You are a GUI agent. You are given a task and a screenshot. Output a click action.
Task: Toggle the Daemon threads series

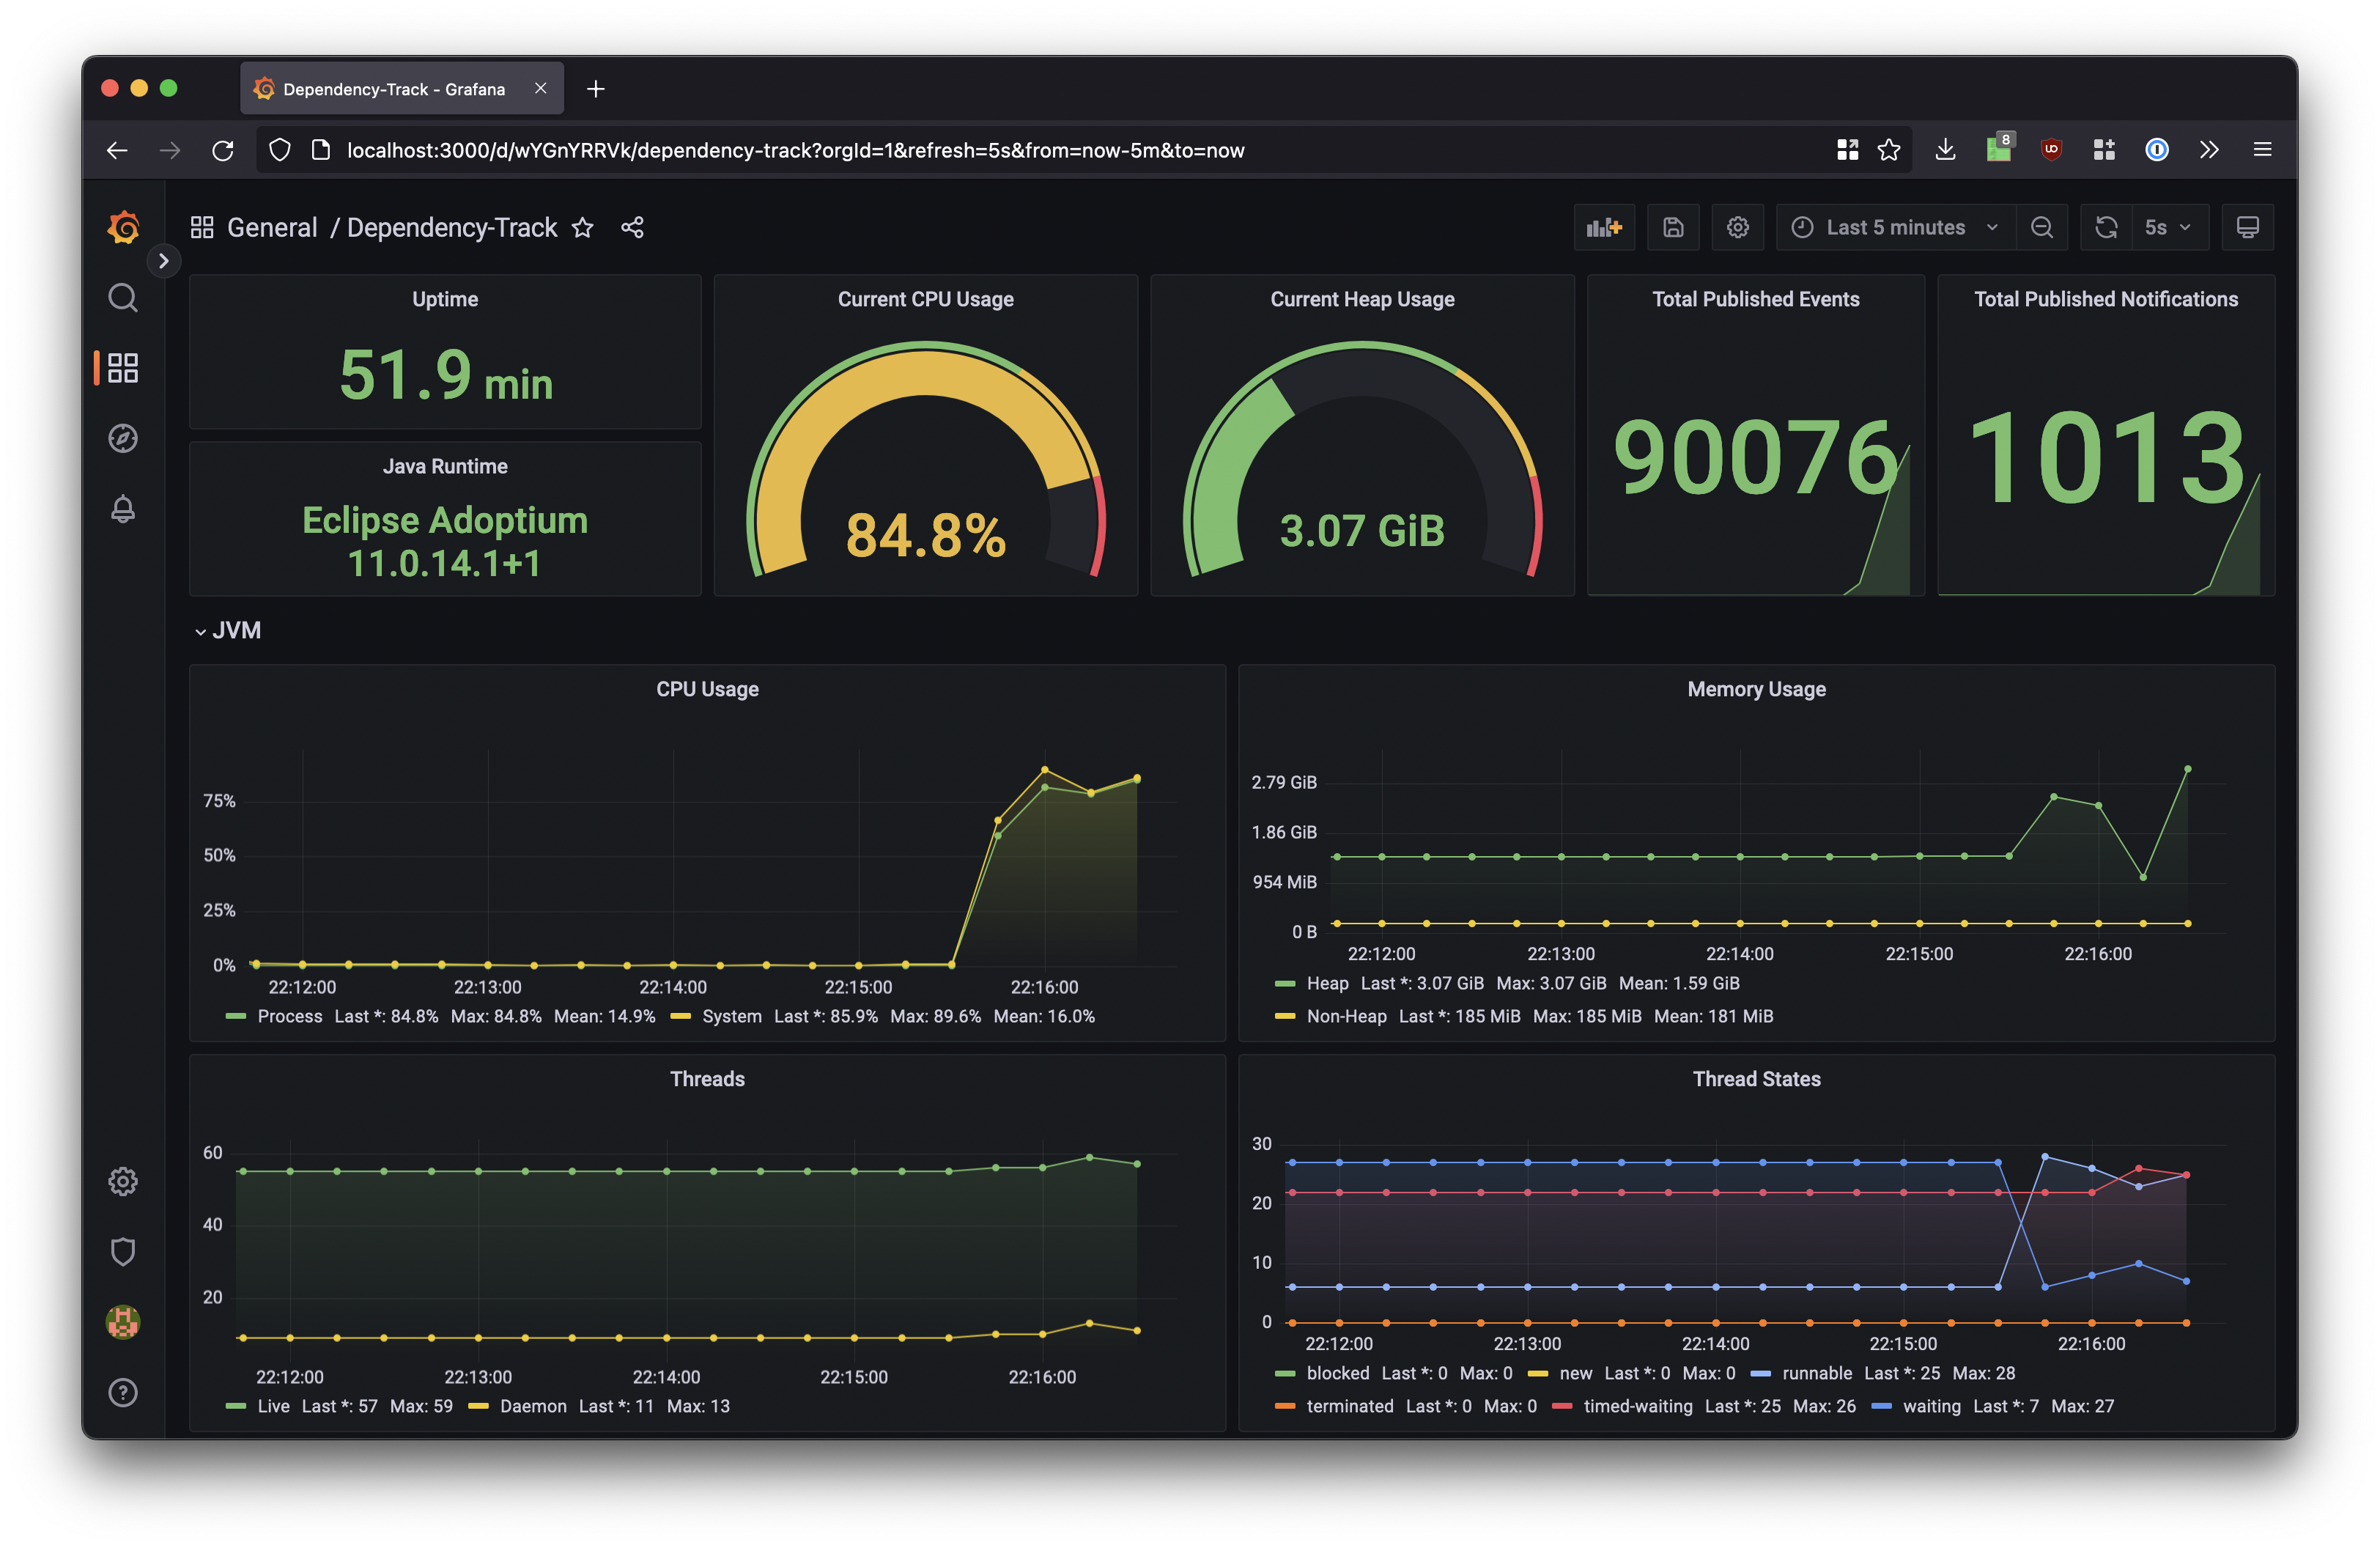[533, 1406]
